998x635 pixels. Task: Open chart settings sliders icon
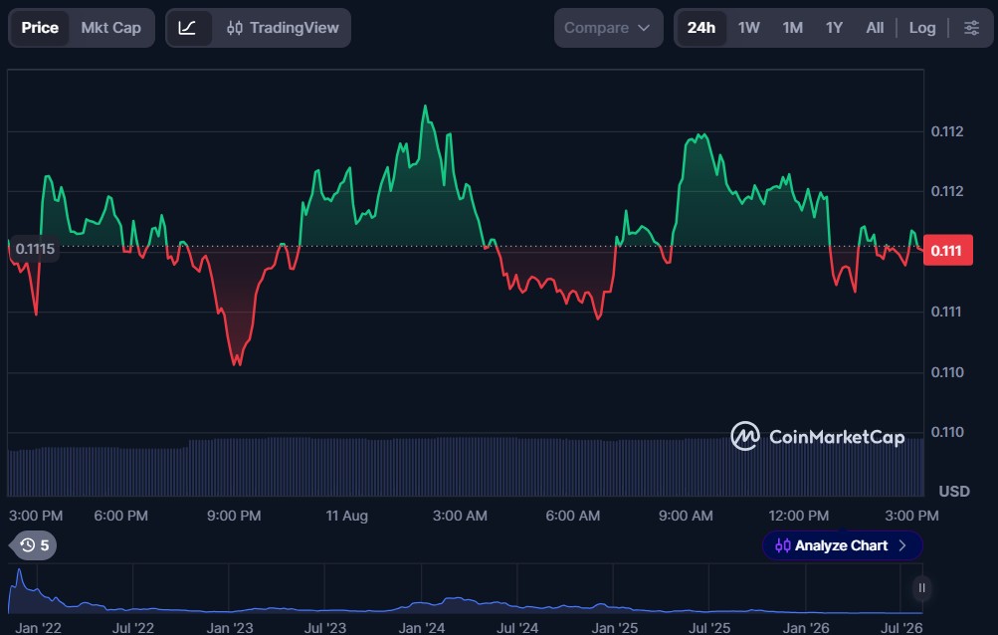(971, 28)
